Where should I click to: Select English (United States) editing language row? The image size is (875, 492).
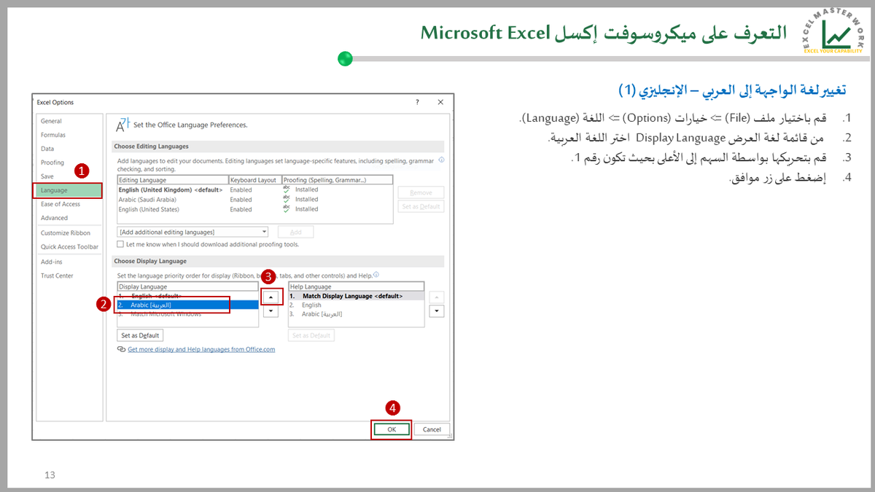[255, 209]
